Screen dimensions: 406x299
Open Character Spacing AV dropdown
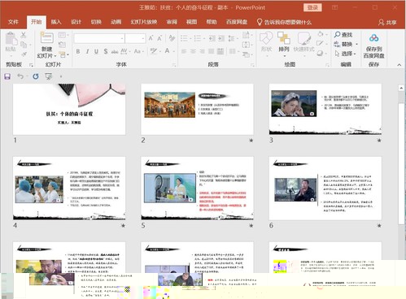click(125, 51)
